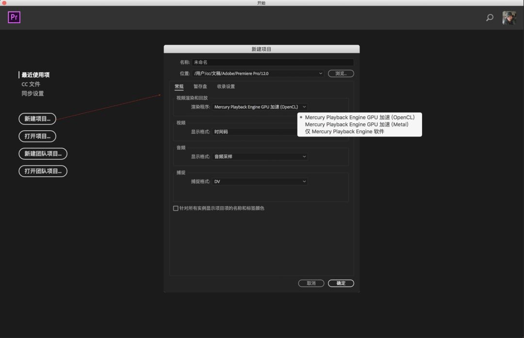524x338 pixels.
Task: Click the 取消 button
Action: coord(311,283)
